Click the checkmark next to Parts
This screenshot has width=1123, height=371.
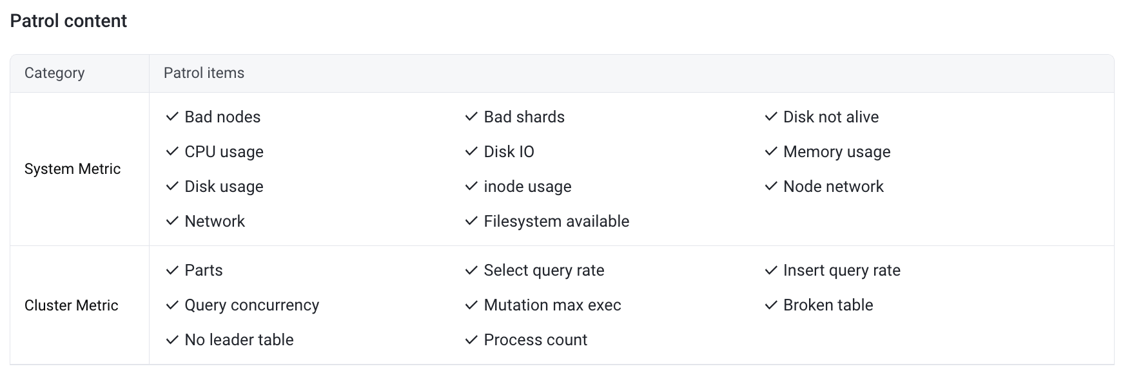click(172, 270)
